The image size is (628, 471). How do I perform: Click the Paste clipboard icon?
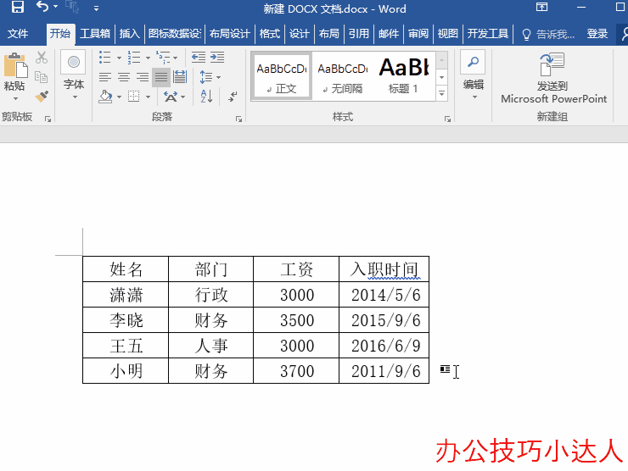pyautogui.click(x=15, y=64)
